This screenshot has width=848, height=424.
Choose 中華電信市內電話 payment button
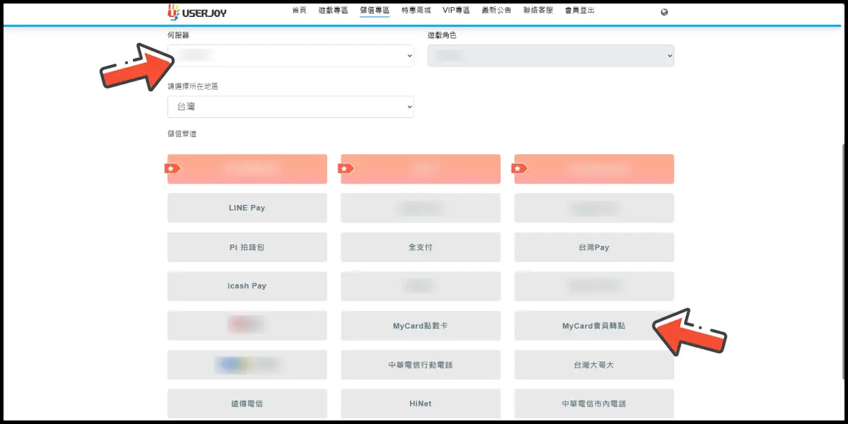[594, 404]
